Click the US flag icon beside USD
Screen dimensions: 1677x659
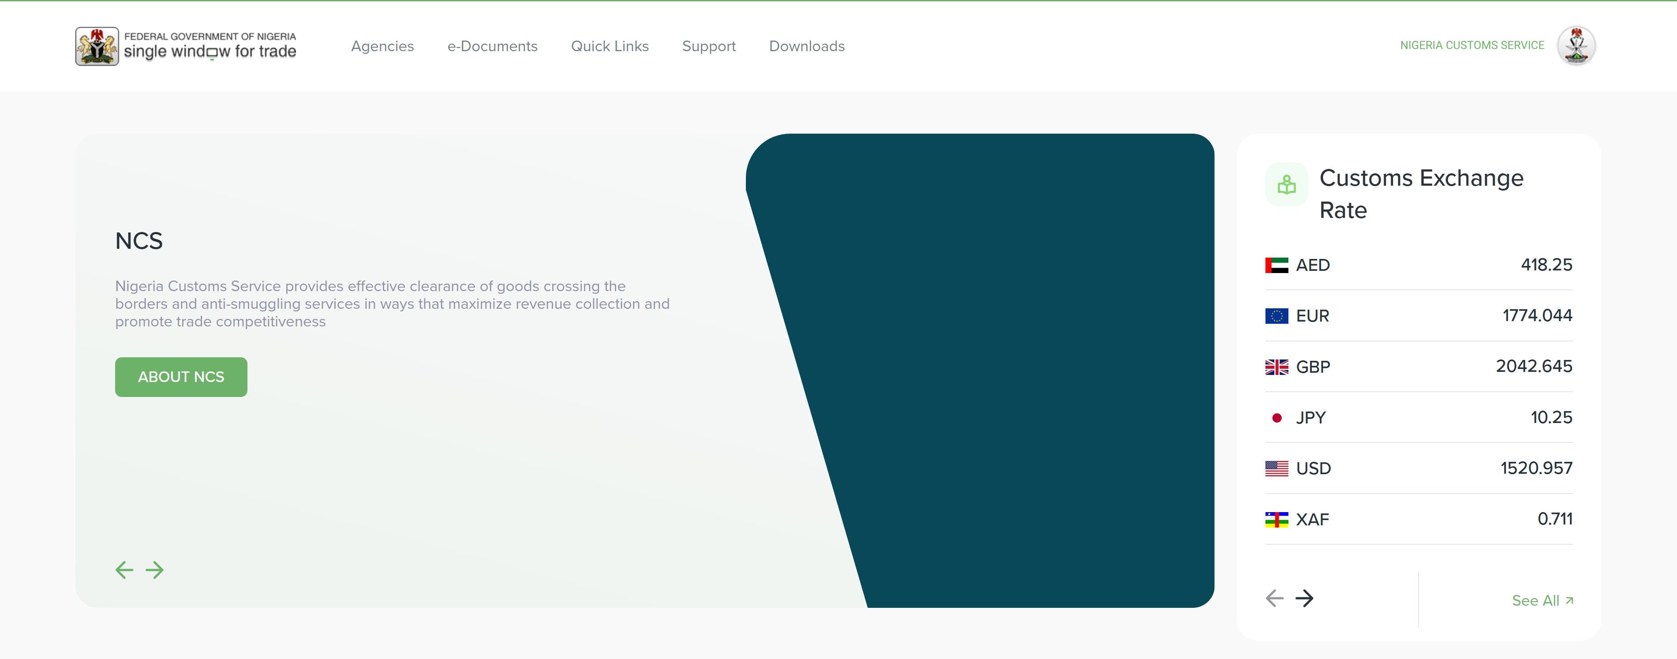(1276, 468)
